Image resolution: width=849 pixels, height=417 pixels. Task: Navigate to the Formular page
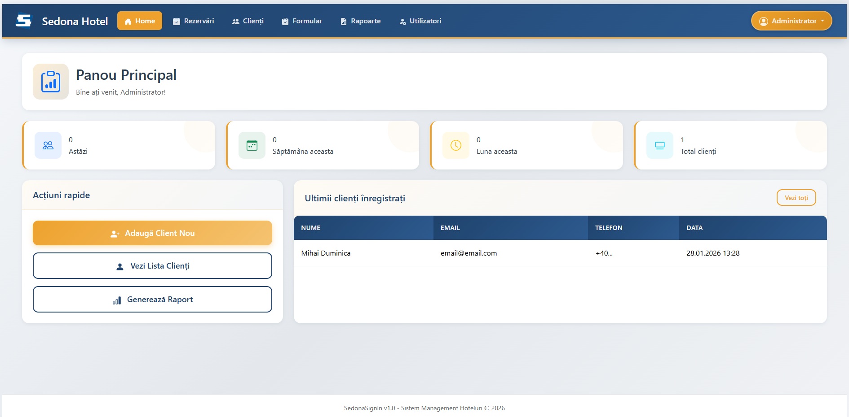pos(302,21)
